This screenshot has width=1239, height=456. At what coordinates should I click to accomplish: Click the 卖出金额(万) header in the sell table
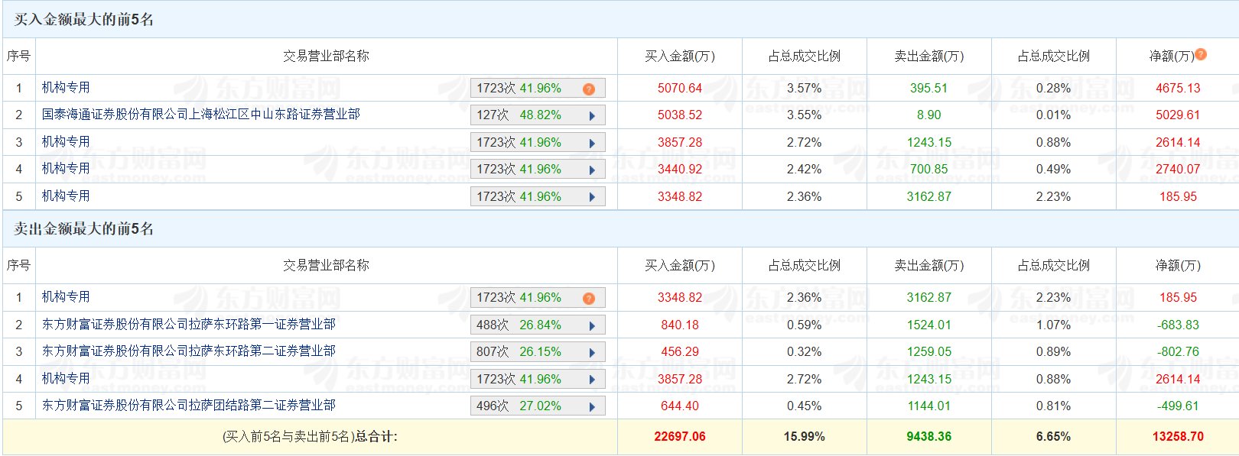coord(928,266)
